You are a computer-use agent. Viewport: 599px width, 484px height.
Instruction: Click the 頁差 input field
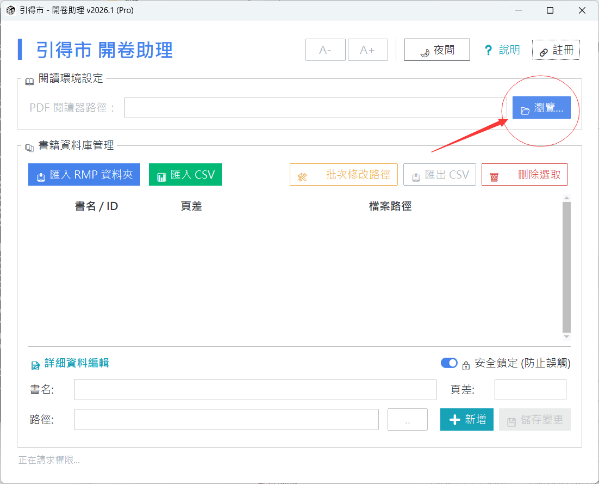click(530, 390)
